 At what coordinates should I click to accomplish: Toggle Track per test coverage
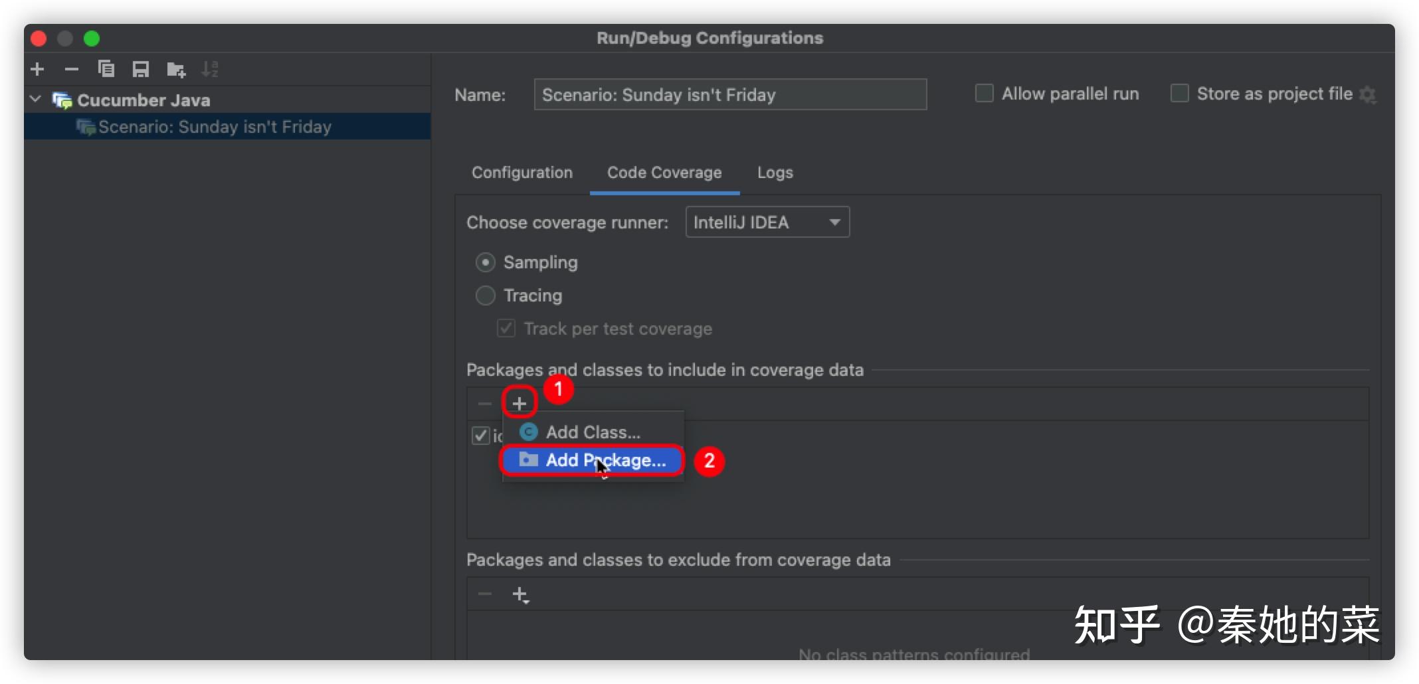click(x=506, y=329)
